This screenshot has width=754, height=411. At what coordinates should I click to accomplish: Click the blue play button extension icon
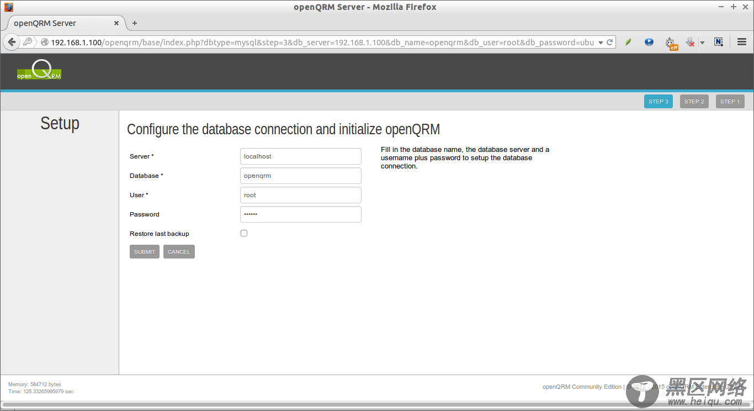click(x=649, y=42)
